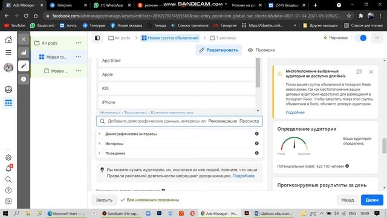Switch to the Редактировать tab
This screenshot has height=218, width=387.
click(219, 50)
